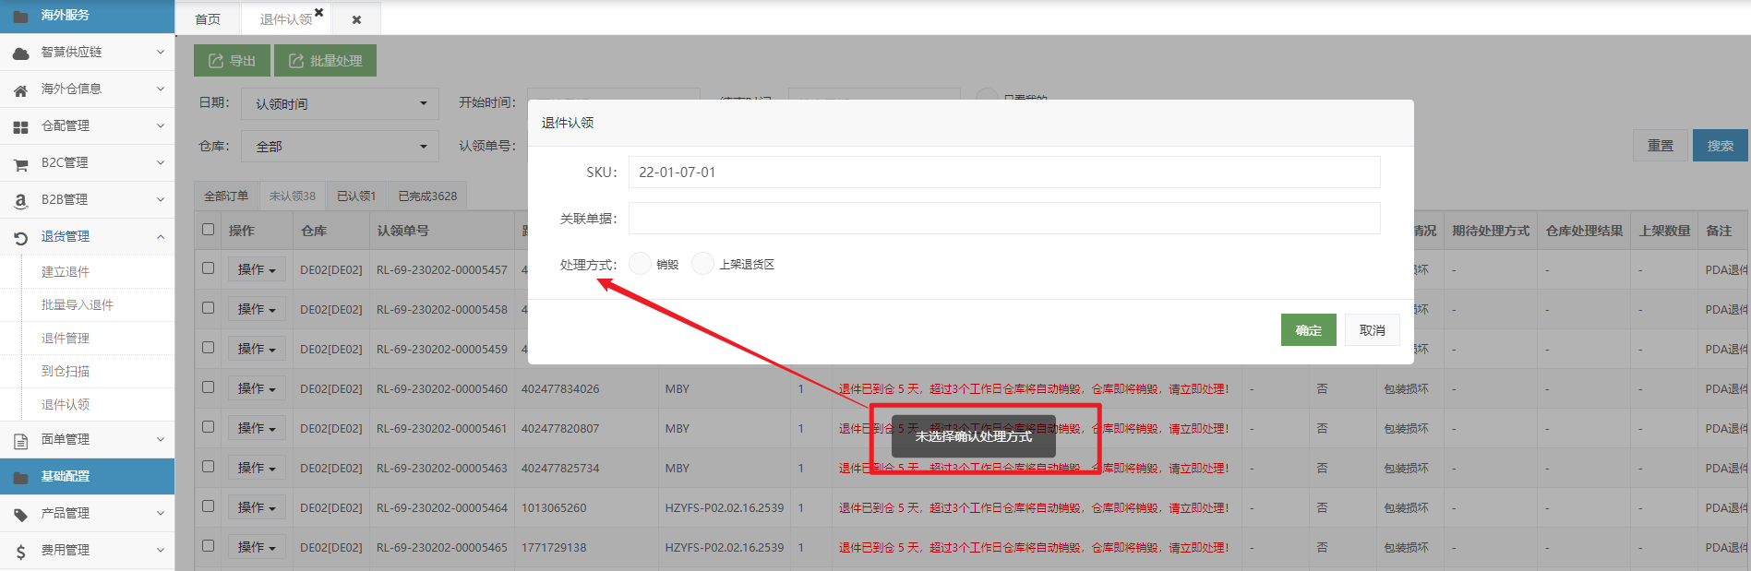Close the 退件认领 tab with its x icon
This screenshot has height=571, width=1751.
click(x=318, y=12)
